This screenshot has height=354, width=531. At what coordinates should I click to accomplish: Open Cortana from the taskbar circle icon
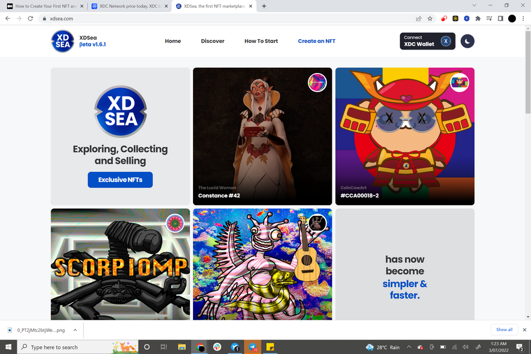tap(147, 347)
